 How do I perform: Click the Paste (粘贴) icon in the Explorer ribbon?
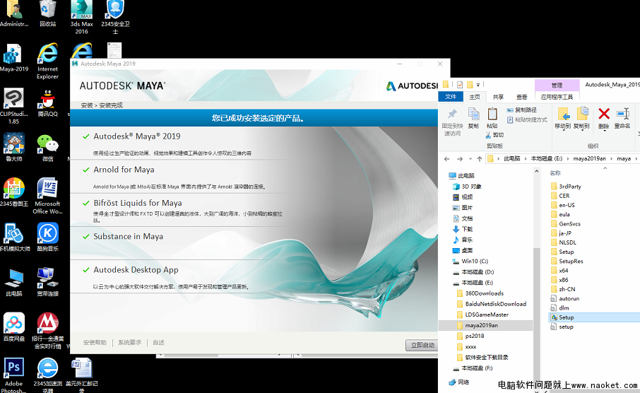tap(492, 119)
